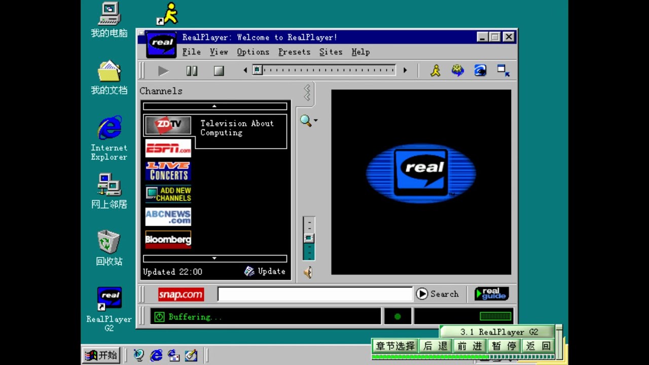
Task: Select the ESPN.com channel
Action: (168, 148)
